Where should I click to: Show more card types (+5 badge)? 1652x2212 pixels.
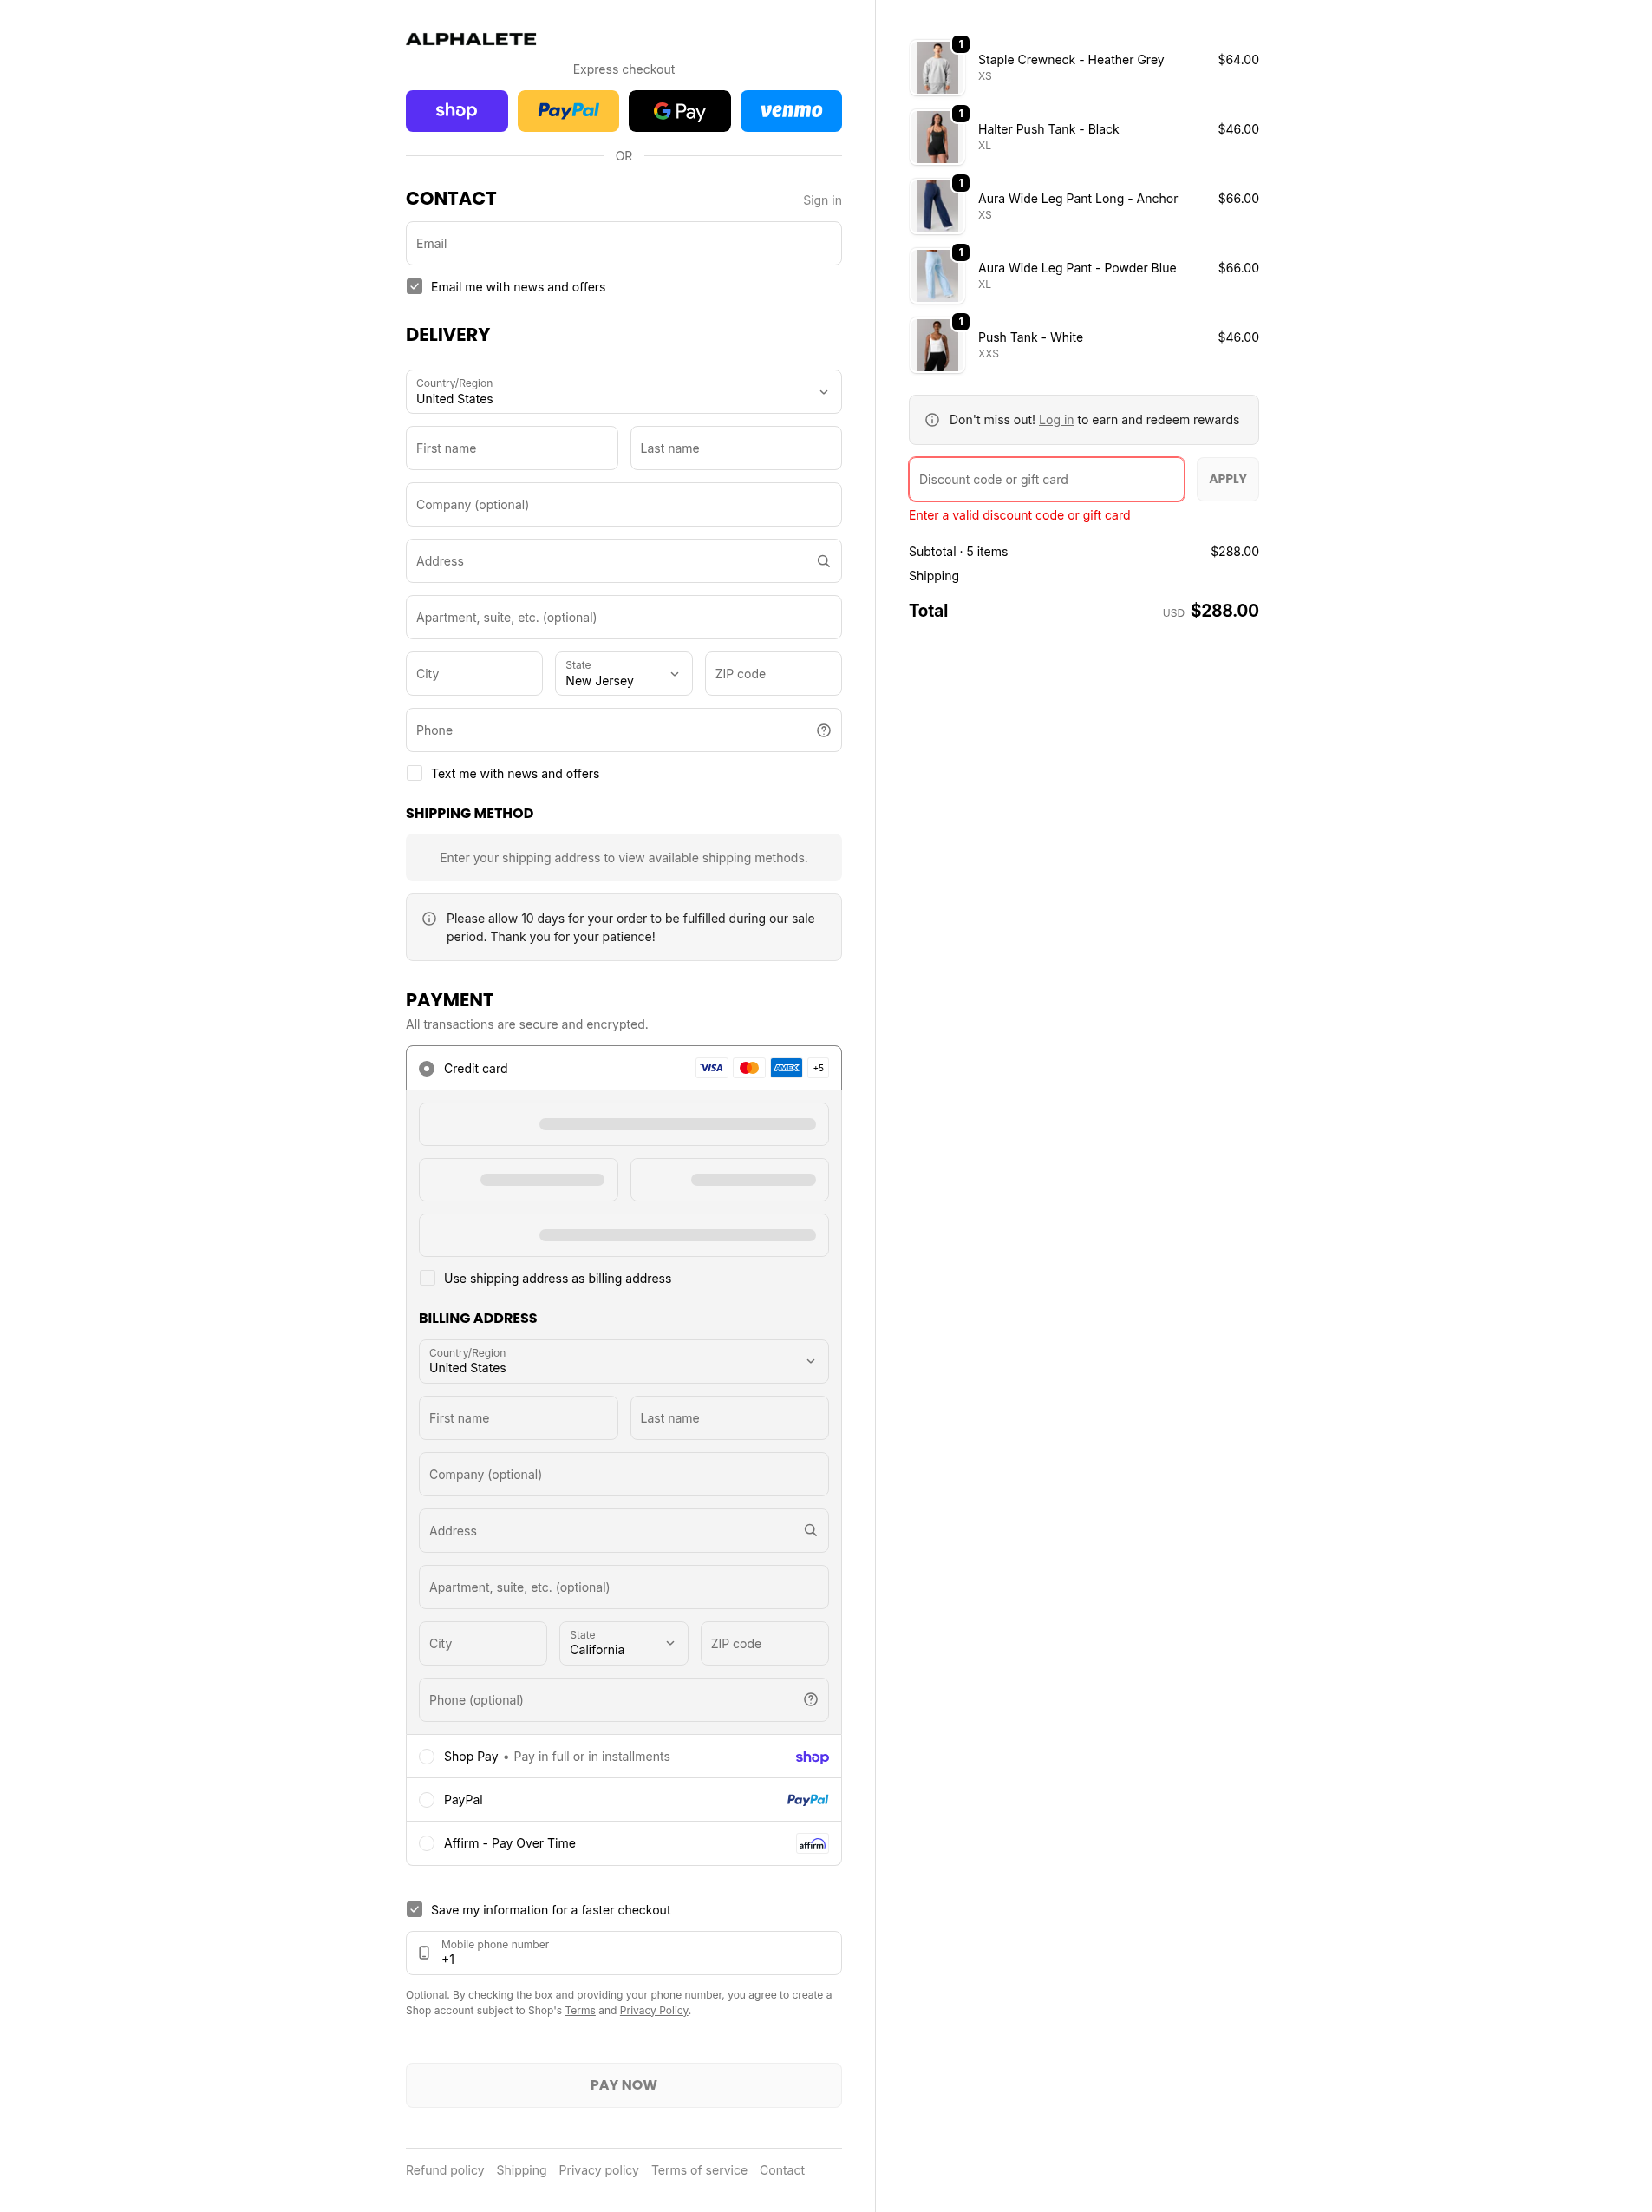pyautogui.click(x=818, y=1068)
